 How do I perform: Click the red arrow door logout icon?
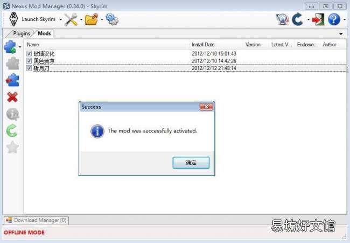click(318, 19)
